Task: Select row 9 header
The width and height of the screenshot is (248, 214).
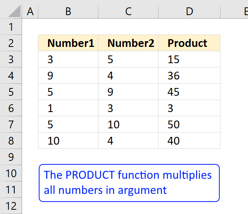Action: click(x=11, y=157)
